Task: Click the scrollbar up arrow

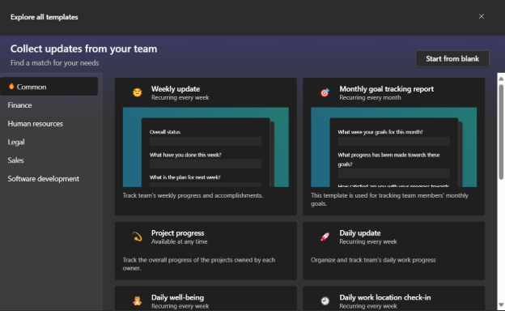Action: [501, 79]
